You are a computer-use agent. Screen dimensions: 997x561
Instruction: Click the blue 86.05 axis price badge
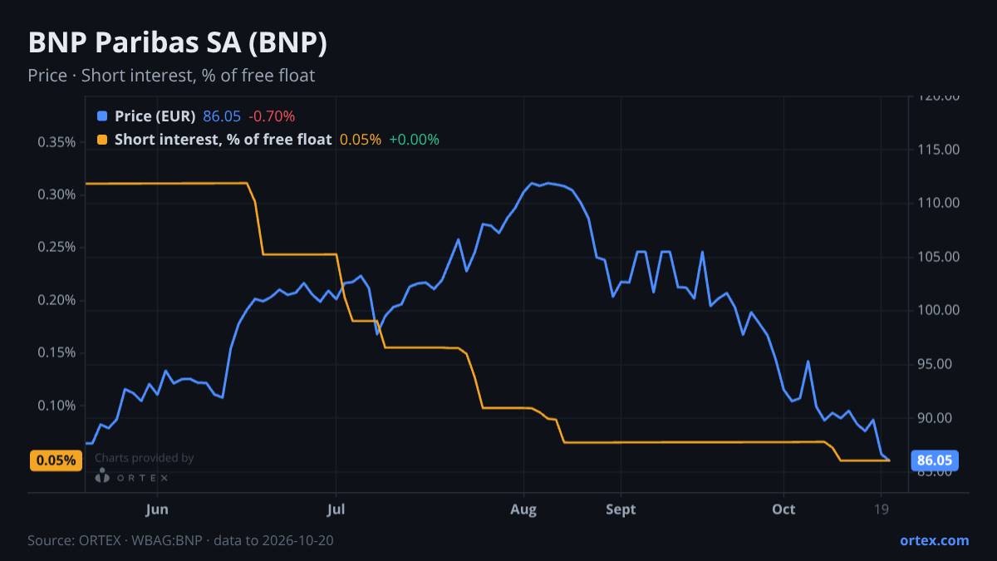pos(936,460)
